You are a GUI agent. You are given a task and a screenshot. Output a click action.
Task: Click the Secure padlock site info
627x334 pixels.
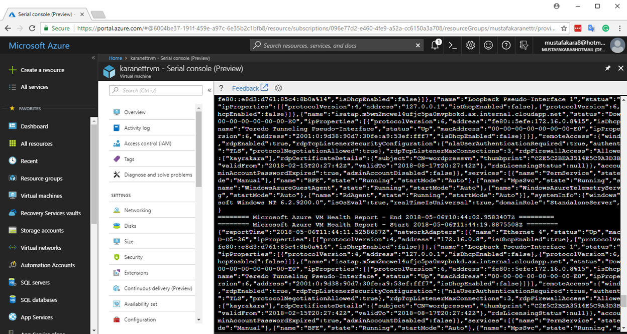click(56, 29)
